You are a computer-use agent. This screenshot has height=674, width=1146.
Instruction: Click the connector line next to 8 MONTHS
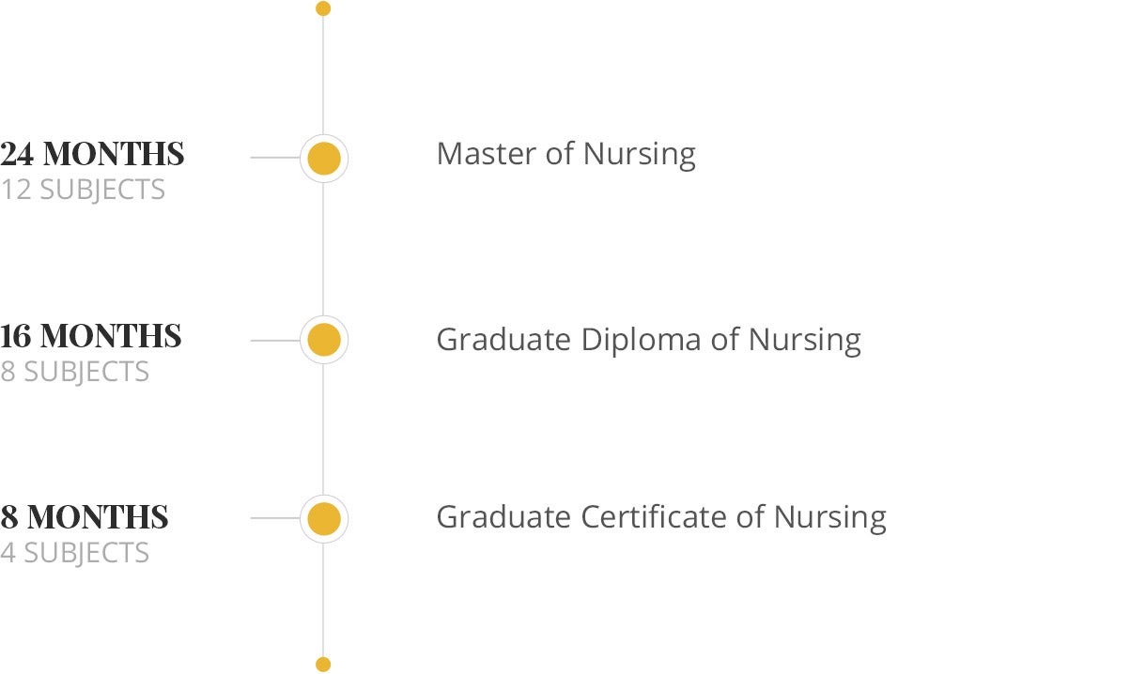[x=275, y=518]
